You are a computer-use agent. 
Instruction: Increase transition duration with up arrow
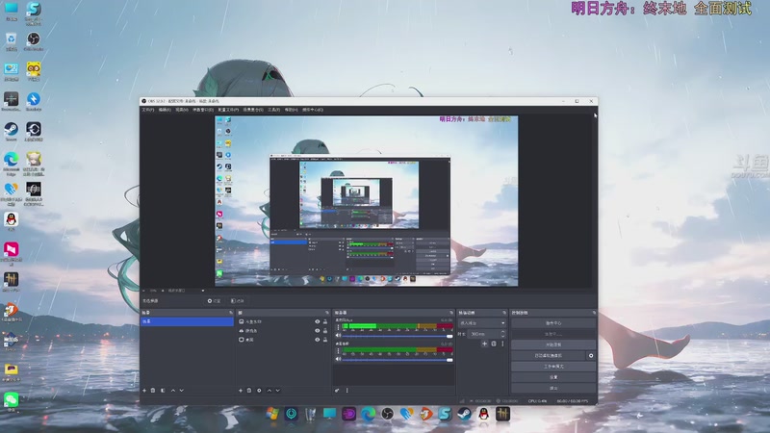click(x=502, y=332)
